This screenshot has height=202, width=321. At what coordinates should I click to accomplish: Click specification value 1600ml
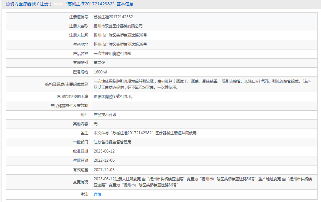point(100,72)
